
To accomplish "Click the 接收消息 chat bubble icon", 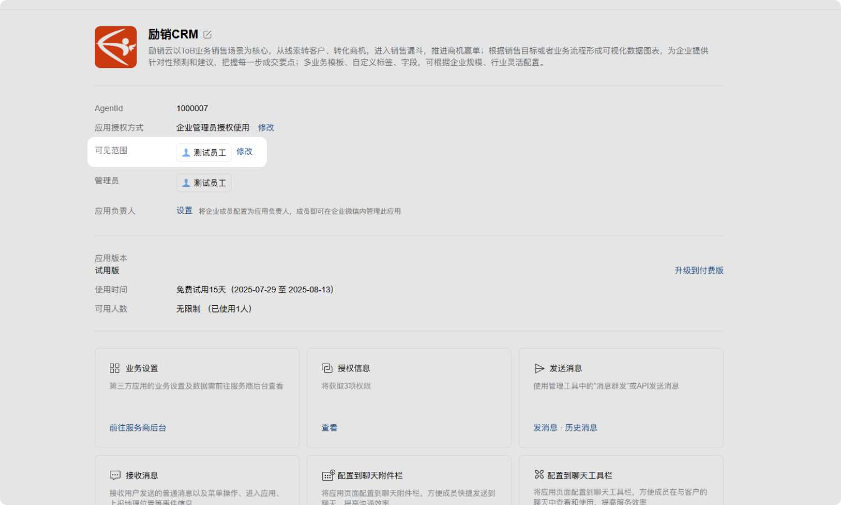I will pyautogui.click(x=115, y=475).
